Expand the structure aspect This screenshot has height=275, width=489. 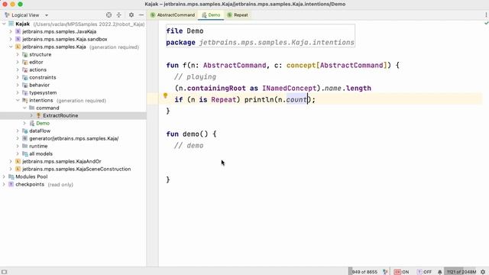coord(18,54)
